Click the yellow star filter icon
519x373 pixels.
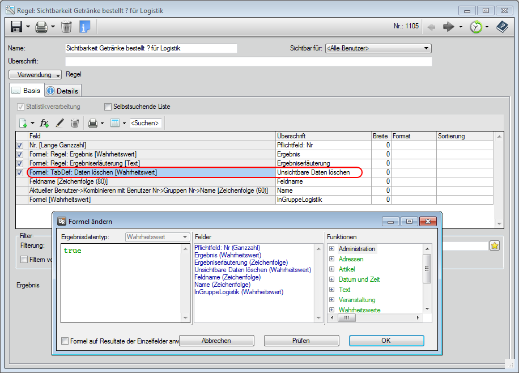(495, 245)
